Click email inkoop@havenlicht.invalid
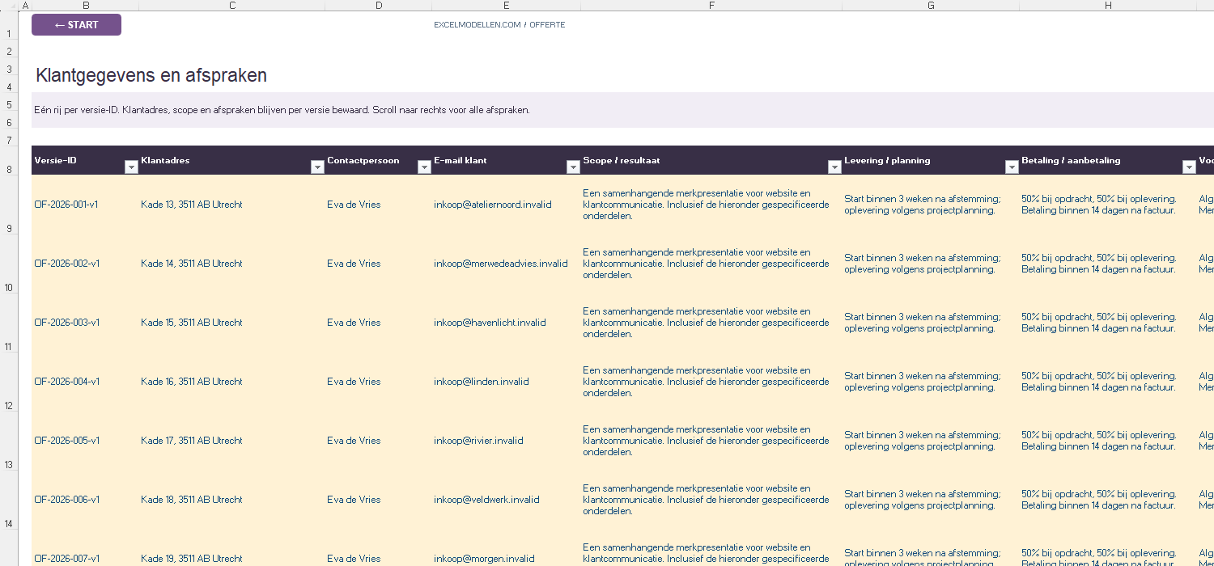 point(490,323)
